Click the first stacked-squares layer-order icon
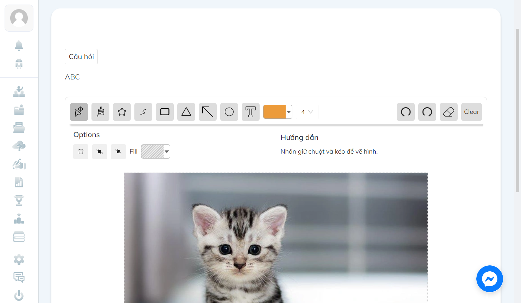This screenshot has width=521, height=303. [100, 151]
